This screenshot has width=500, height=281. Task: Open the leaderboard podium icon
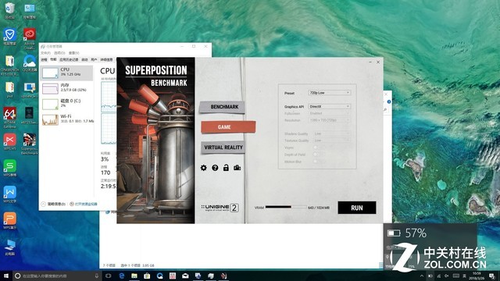click(237, 168)
